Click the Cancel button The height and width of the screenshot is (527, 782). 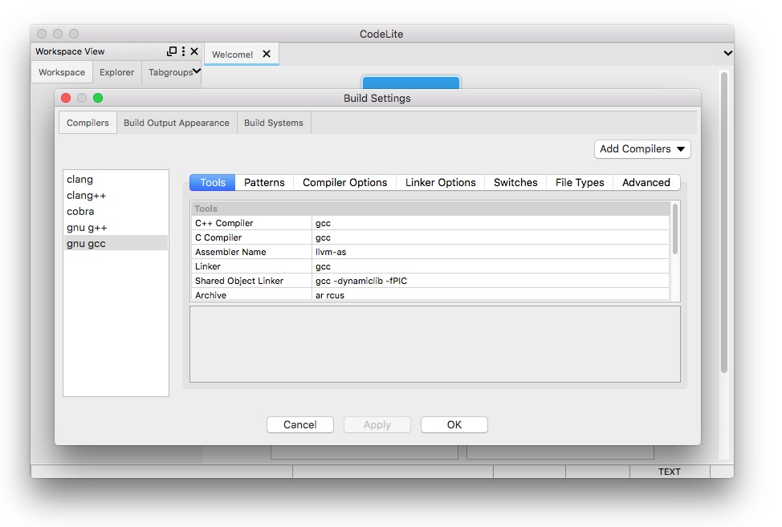click(x=300, y=425)
